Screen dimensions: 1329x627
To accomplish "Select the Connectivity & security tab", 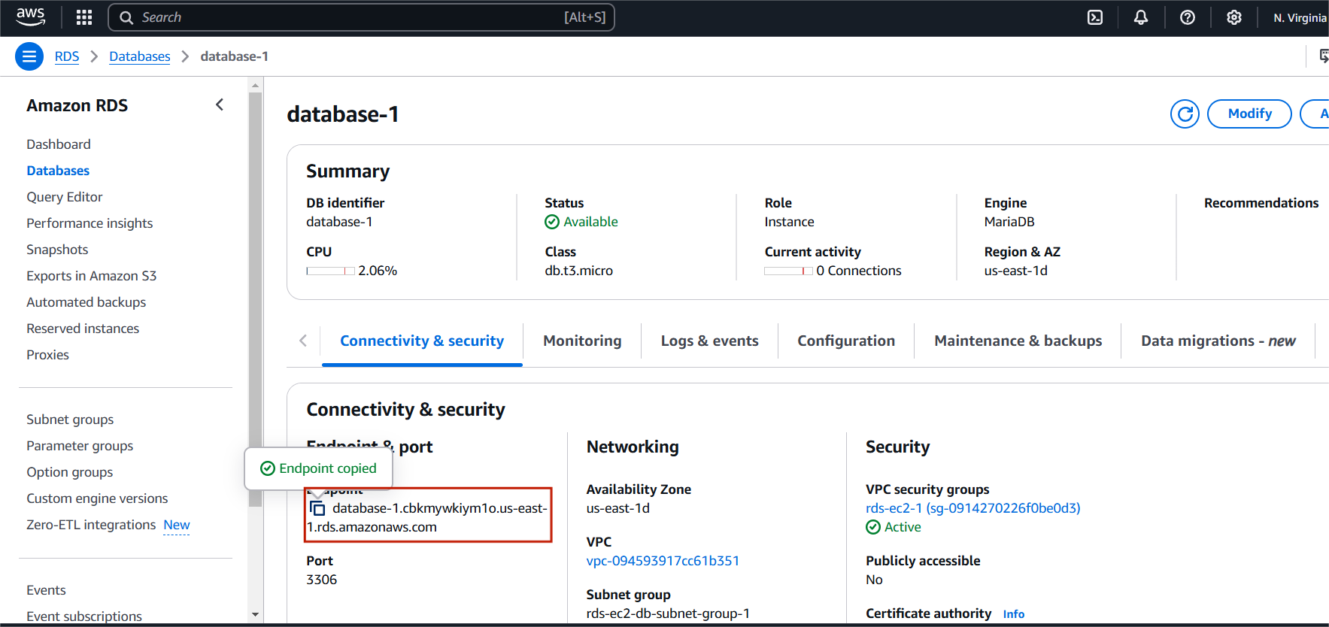I will point(422,341).
